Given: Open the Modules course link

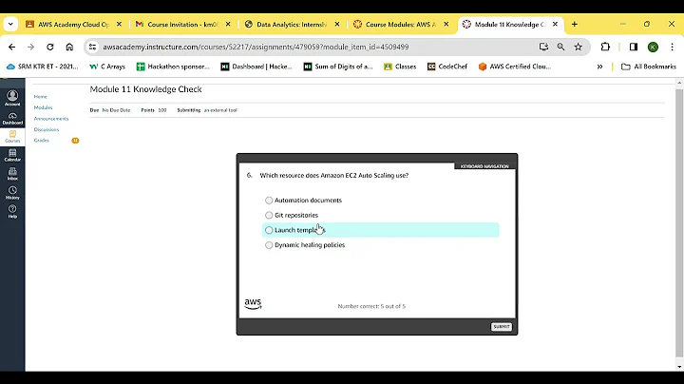Looking at the screenshot, I should pyautogui.click(x=43, y=107).
